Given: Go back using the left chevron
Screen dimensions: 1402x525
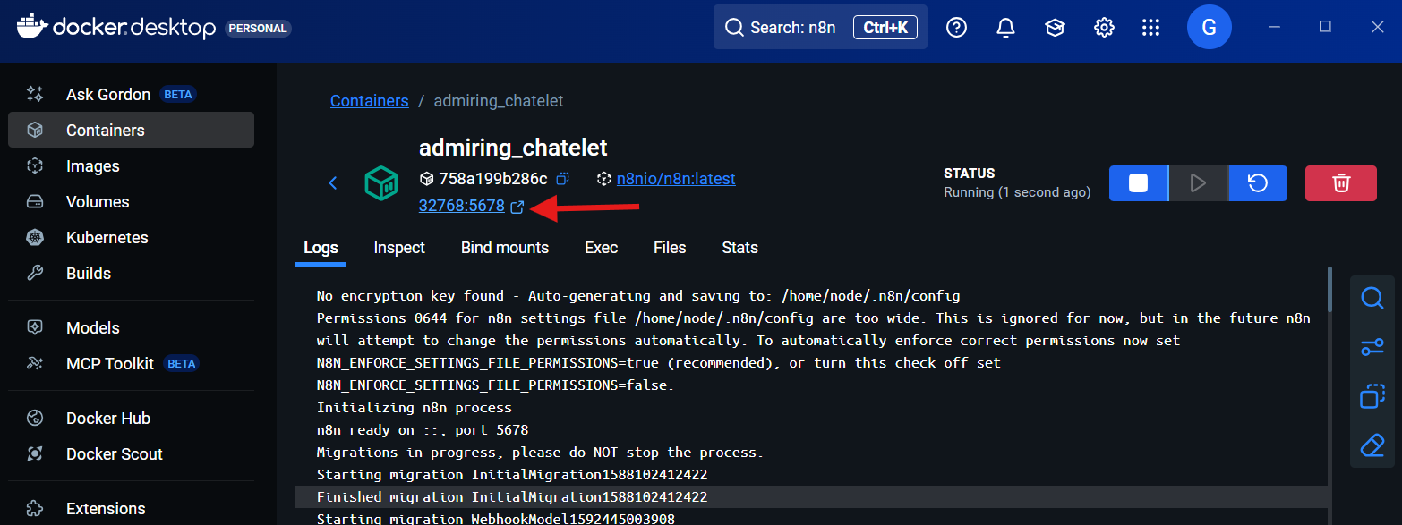Looking at the screenshot, I should [333, 183].
